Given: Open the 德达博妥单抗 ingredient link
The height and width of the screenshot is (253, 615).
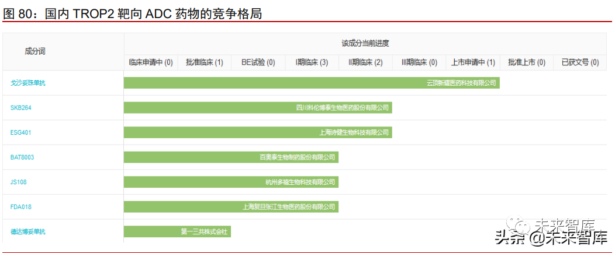Looking at the screenshot, I should click(x=28, y=231).
